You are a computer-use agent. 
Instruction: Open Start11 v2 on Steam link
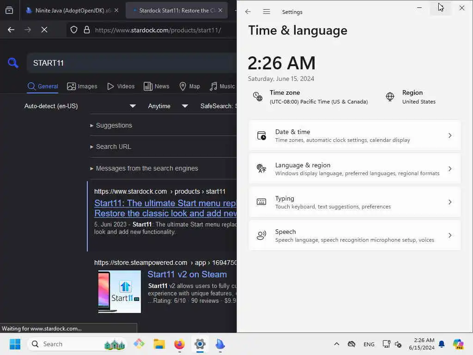pyautogui.click(x=187, y=275)
